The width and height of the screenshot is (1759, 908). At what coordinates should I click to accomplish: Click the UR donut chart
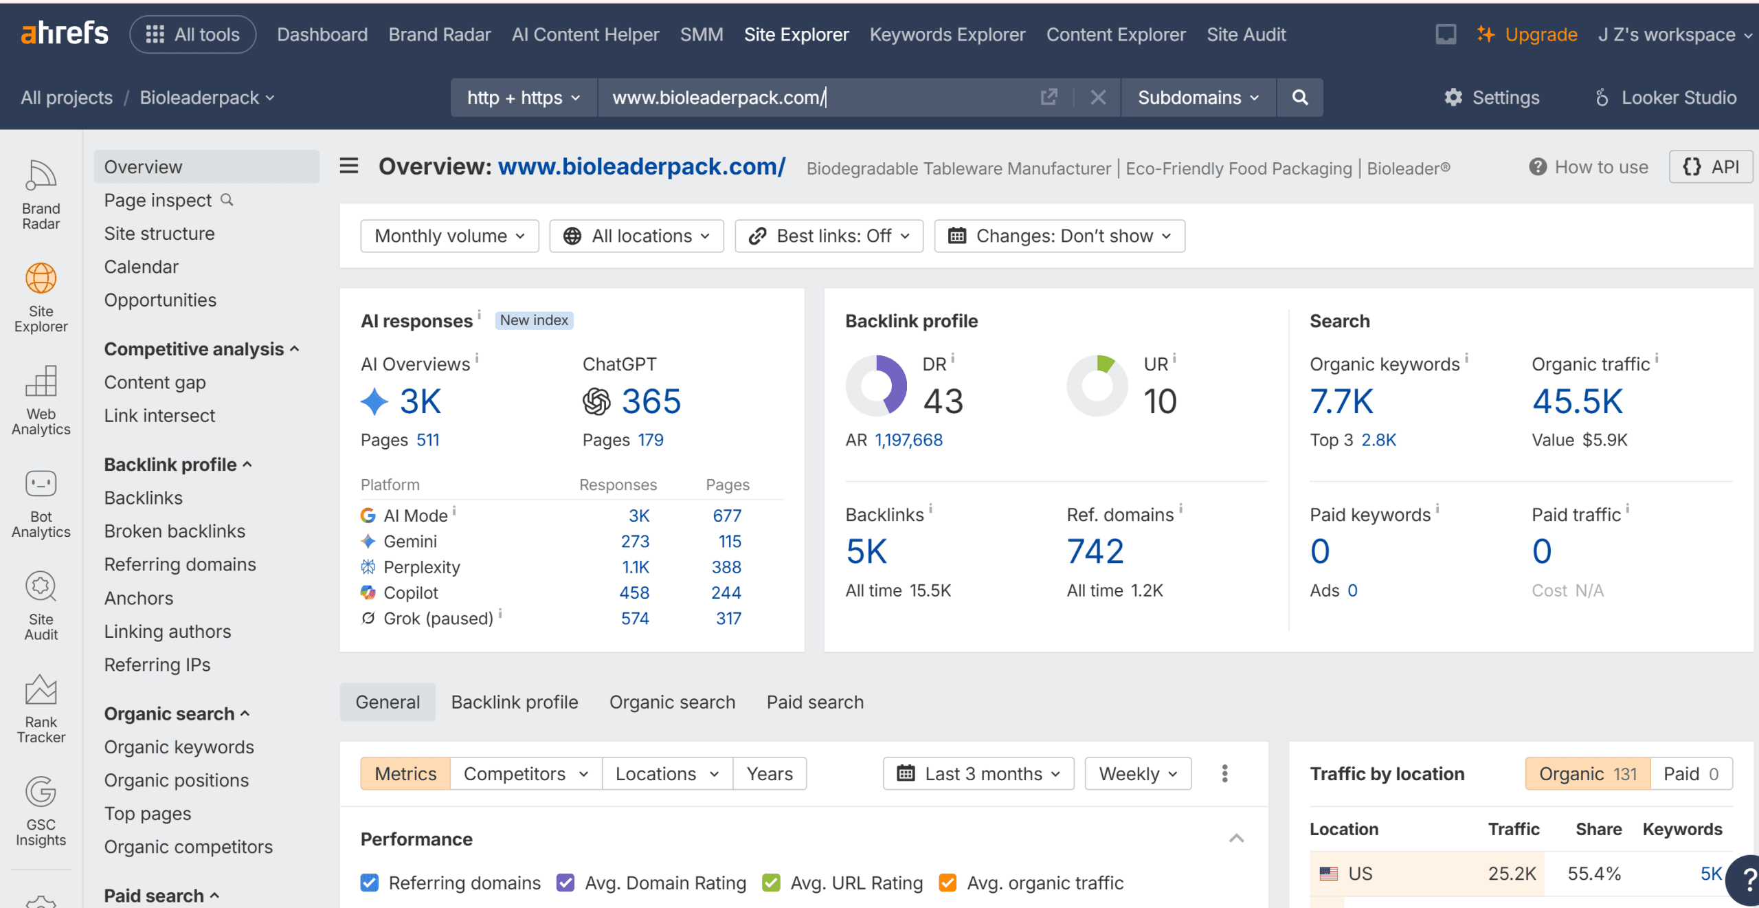1097,385
